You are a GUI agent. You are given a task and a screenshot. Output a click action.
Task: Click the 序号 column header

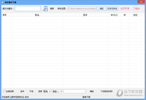pyautogui.click(x=6, y=15)
